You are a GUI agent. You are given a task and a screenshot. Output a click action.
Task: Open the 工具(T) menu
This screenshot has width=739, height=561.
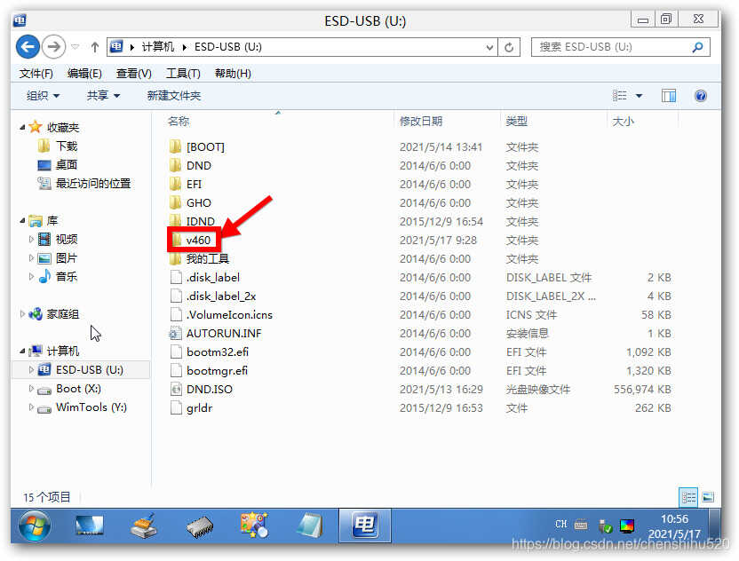point(183,74)
